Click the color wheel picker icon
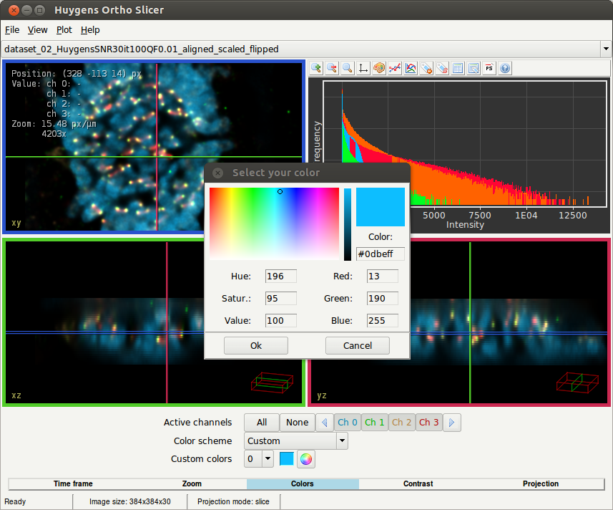The width and height of the screenshot is (613, 510). tap(306, 459)
